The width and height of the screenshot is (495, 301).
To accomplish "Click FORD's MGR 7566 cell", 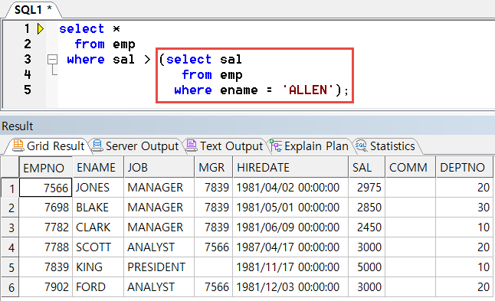I will pos(214,287).
